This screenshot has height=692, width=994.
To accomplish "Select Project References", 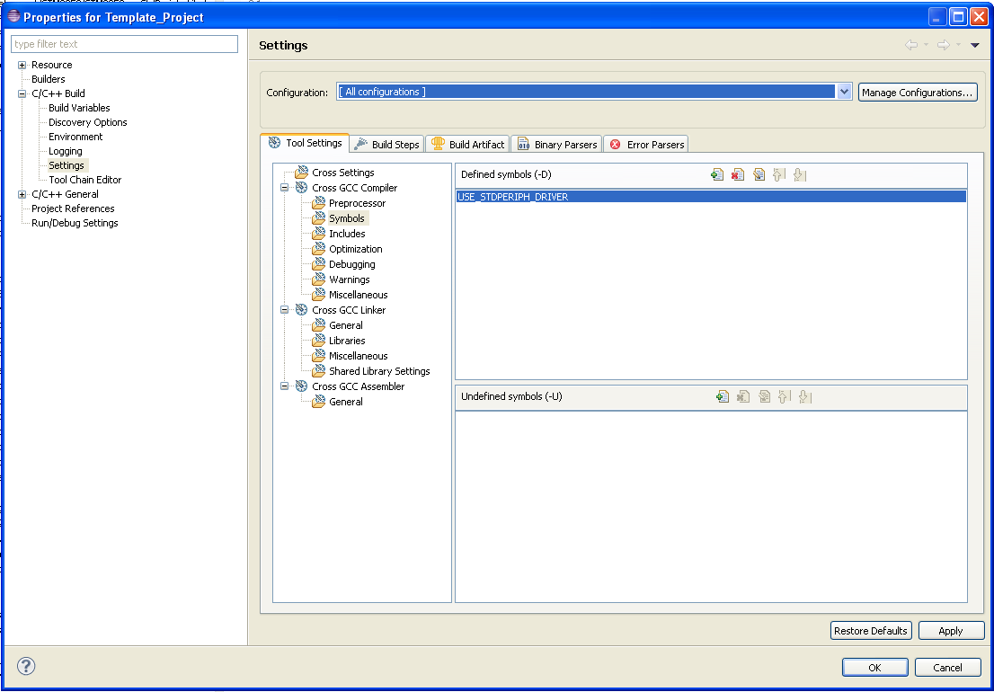I will [73, 208].
